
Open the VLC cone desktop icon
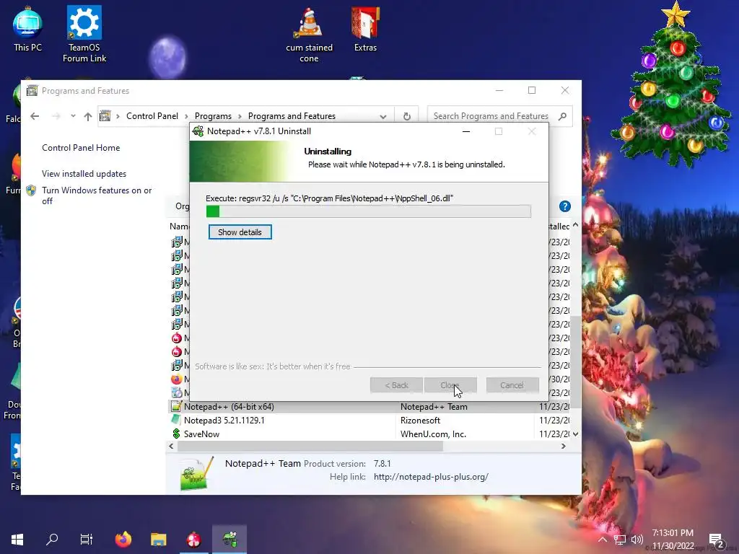click(x=309, y=34)
